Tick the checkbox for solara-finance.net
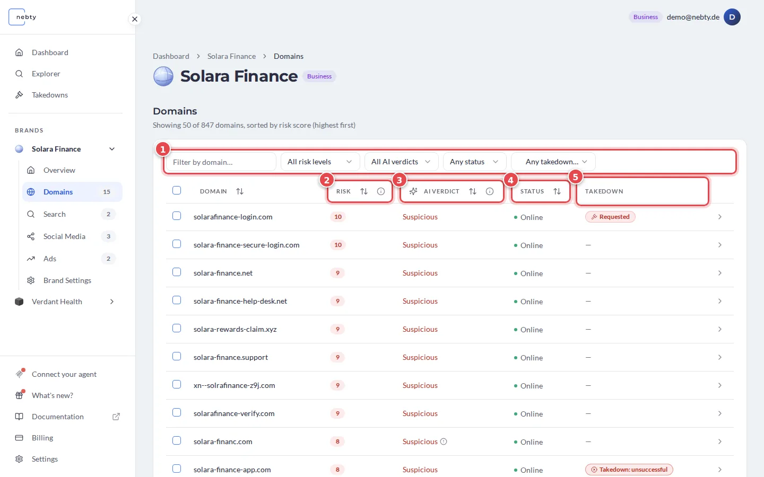The image size is (764, 477). pos(177,272)
